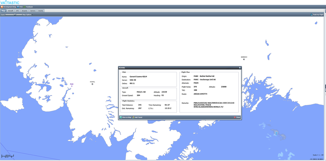
Task: Click the SAW92CH callsign label
Action: (x=244, y=57)
